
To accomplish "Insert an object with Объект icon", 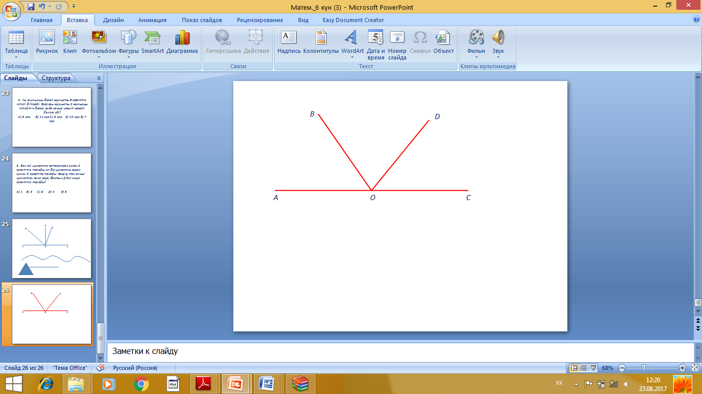I will pos(443,38).
